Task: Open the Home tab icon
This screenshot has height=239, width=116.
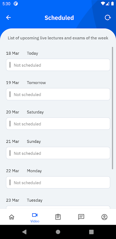Action: point(12,217)
